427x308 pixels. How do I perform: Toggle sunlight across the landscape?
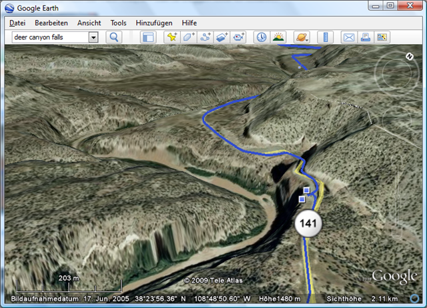(278, 37)
